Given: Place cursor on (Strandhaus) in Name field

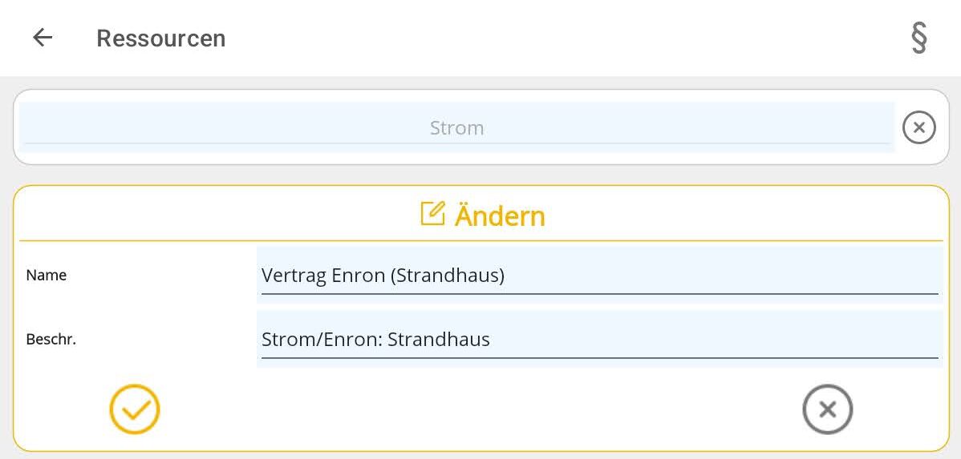Looking at the screenshot, I should 448,276.
